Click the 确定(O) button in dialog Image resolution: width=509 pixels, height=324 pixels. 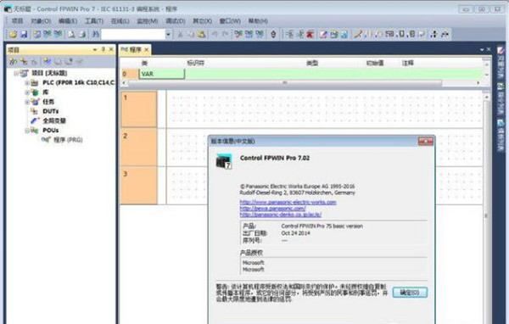point(410,293)
